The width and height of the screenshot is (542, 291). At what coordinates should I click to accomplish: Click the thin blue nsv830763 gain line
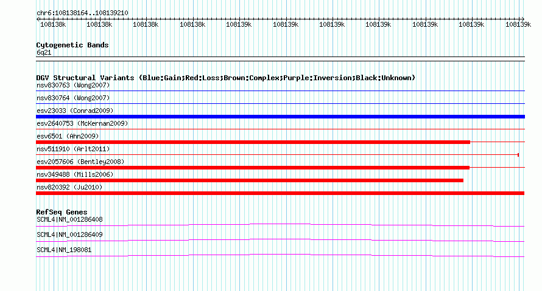click(x=280, y=91)
